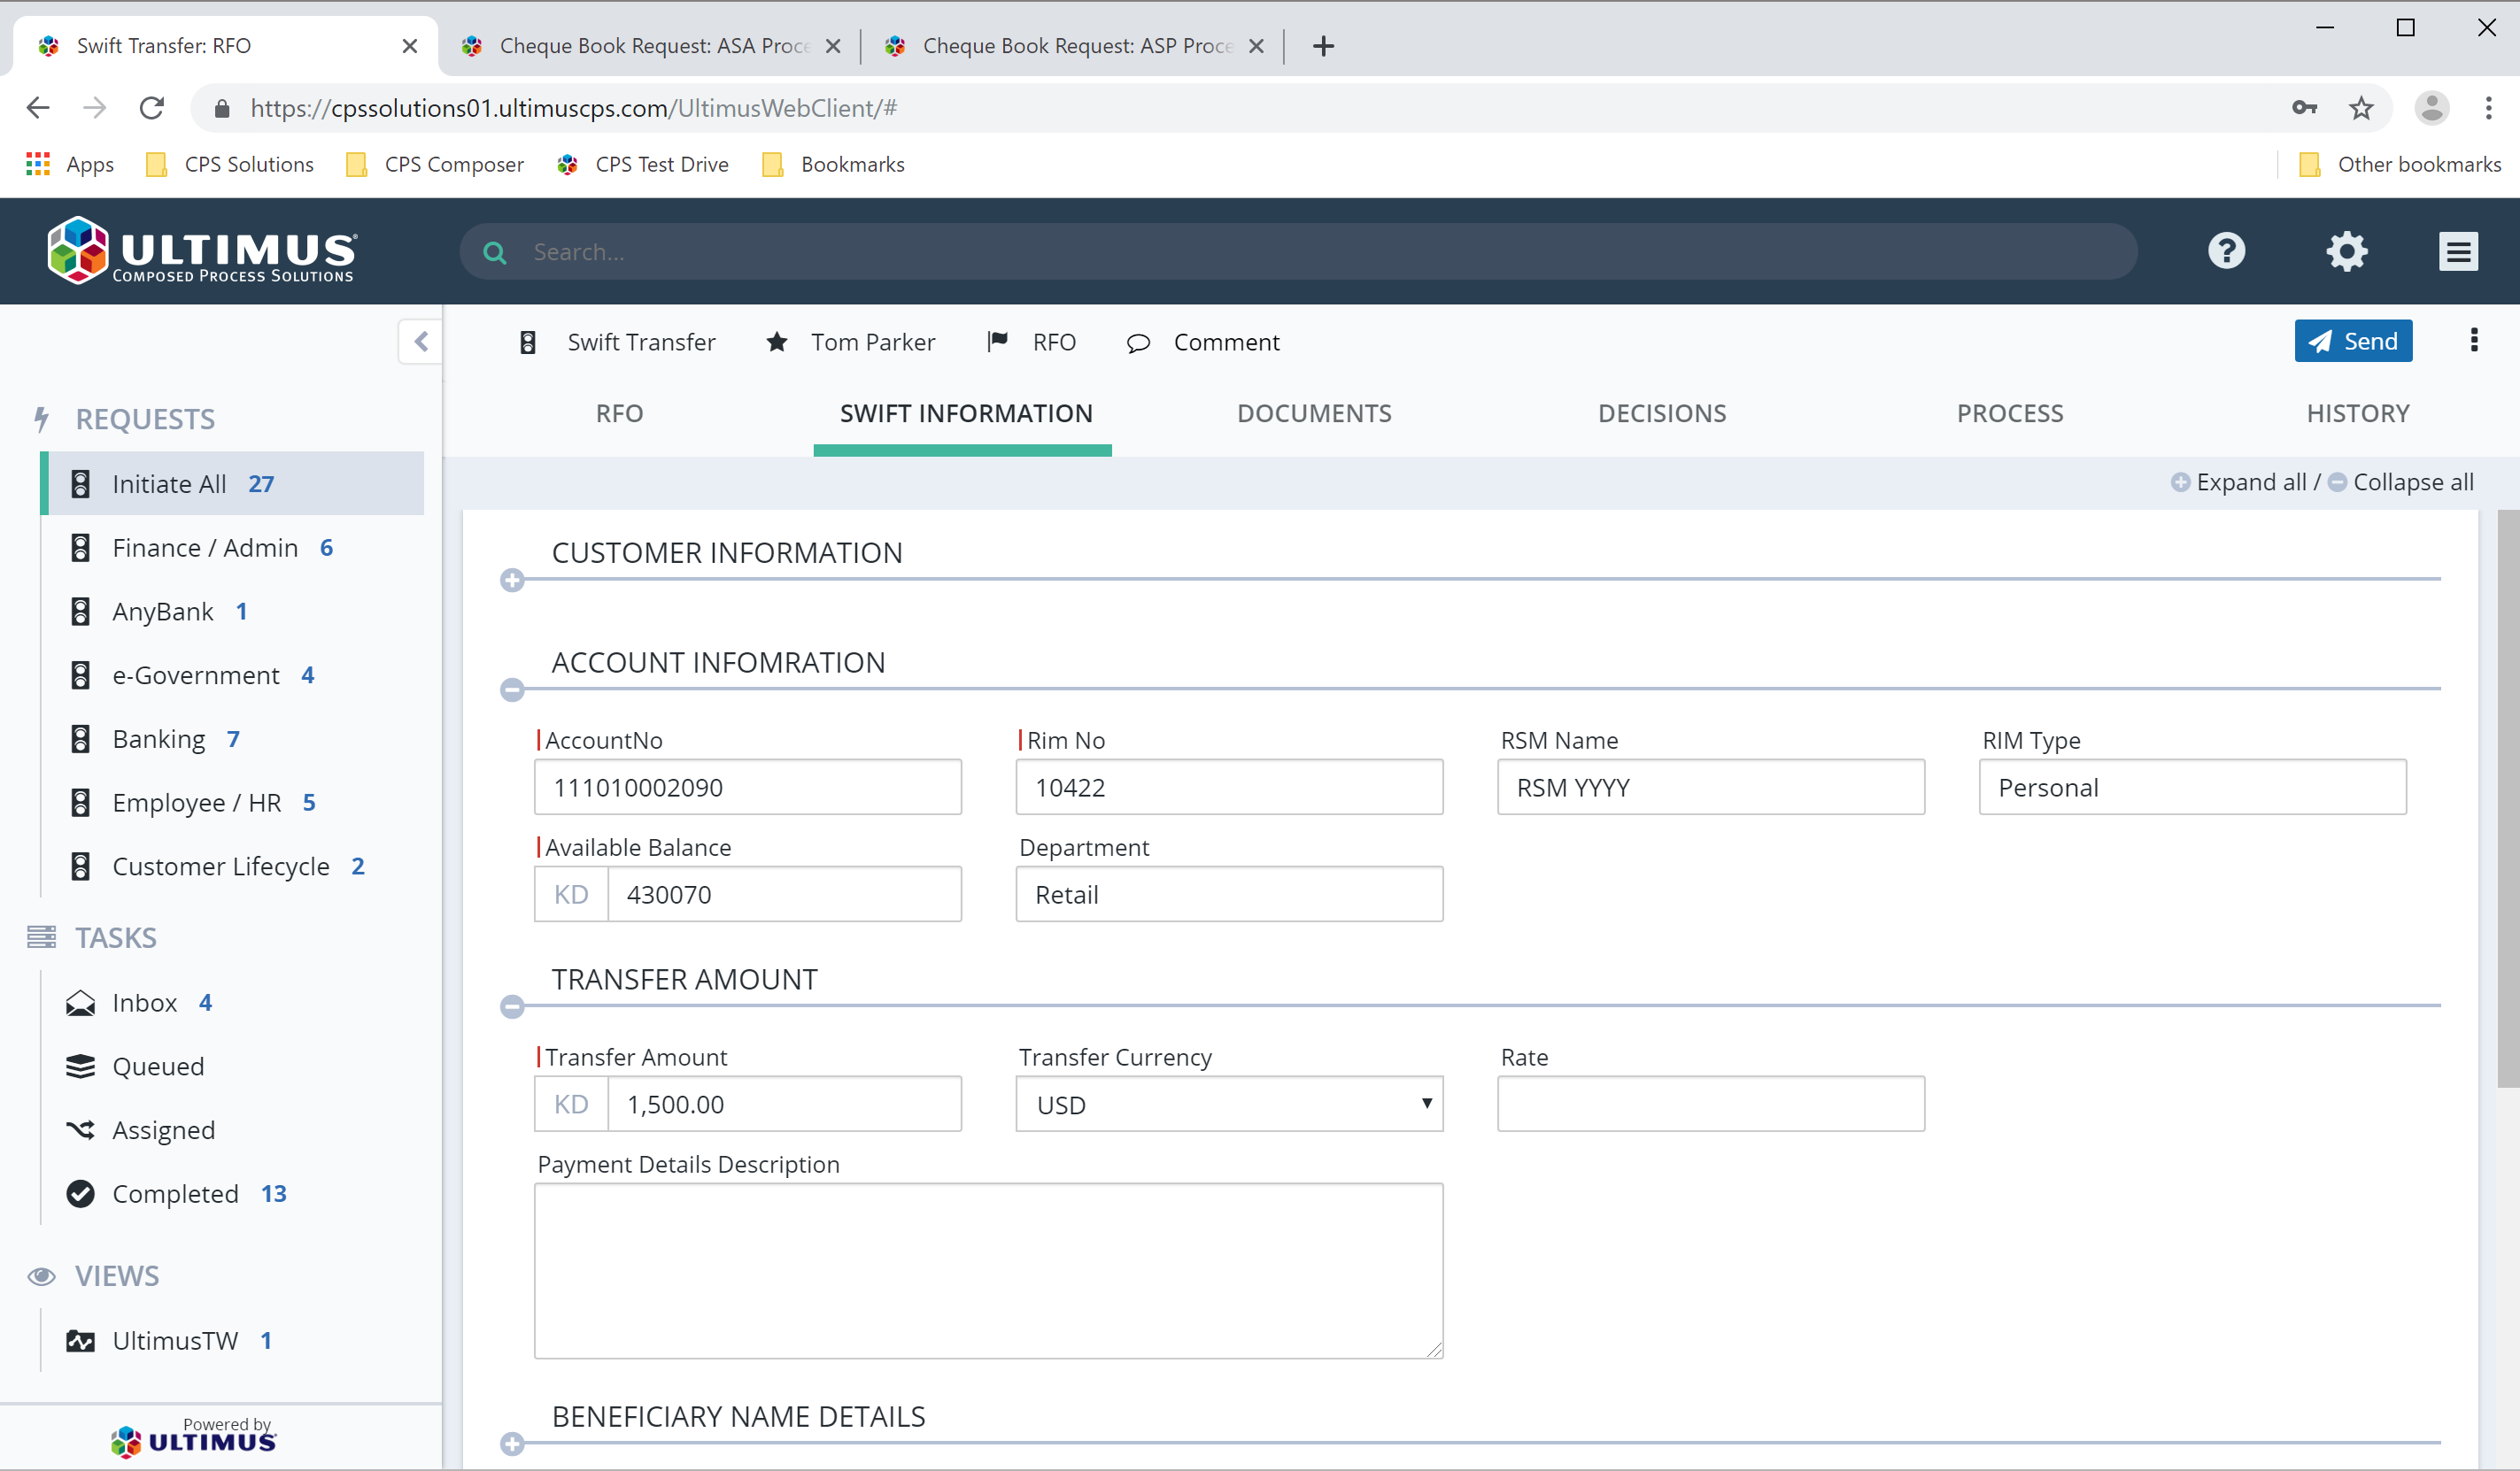This screenshot has width=2520, height=1471.
Task: Click the search magnifier icon
Action: tap(495, 250)
